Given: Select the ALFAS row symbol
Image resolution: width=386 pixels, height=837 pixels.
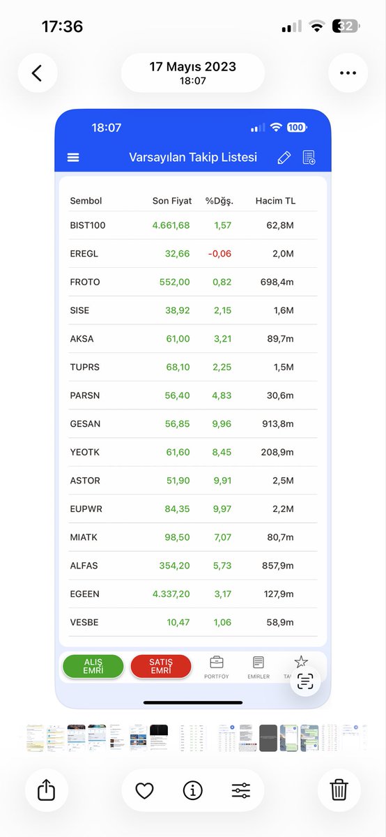Looking at the screenshot, I should coord(84,566).
